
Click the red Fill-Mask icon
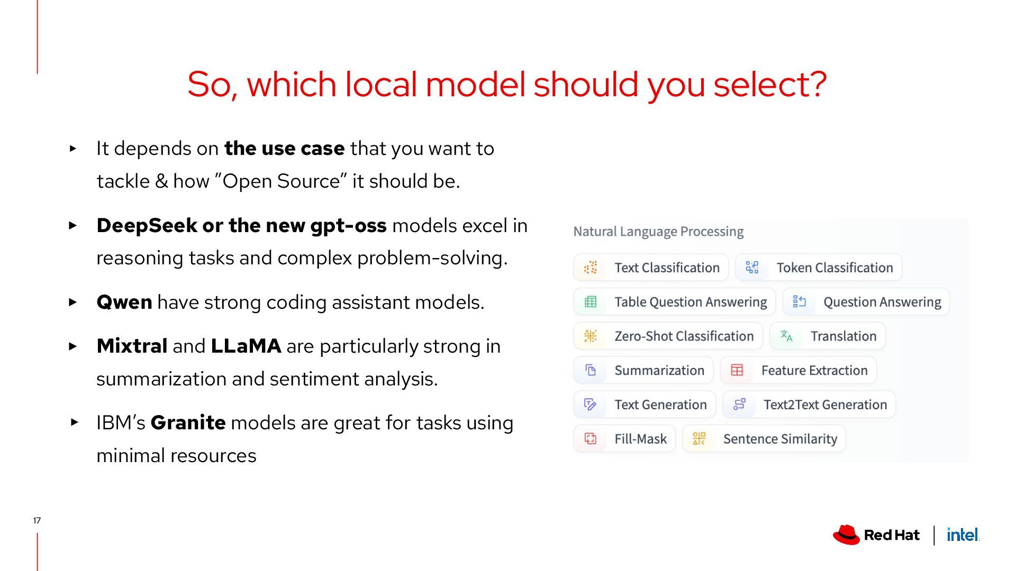click(591, 439)
